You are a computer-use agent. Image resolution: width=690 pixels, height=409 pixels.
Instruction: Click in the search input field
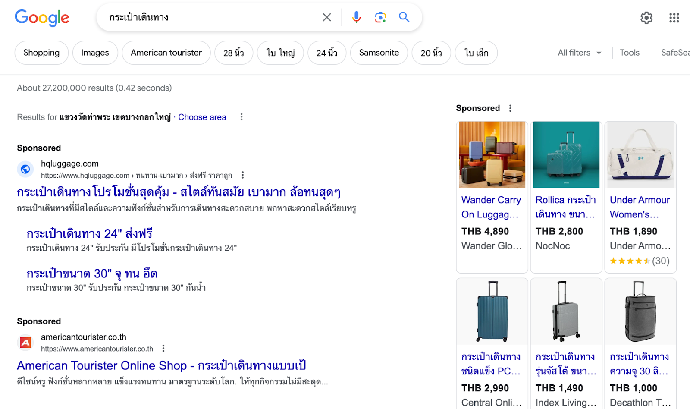pyautogui.click(x=211, y=17)
